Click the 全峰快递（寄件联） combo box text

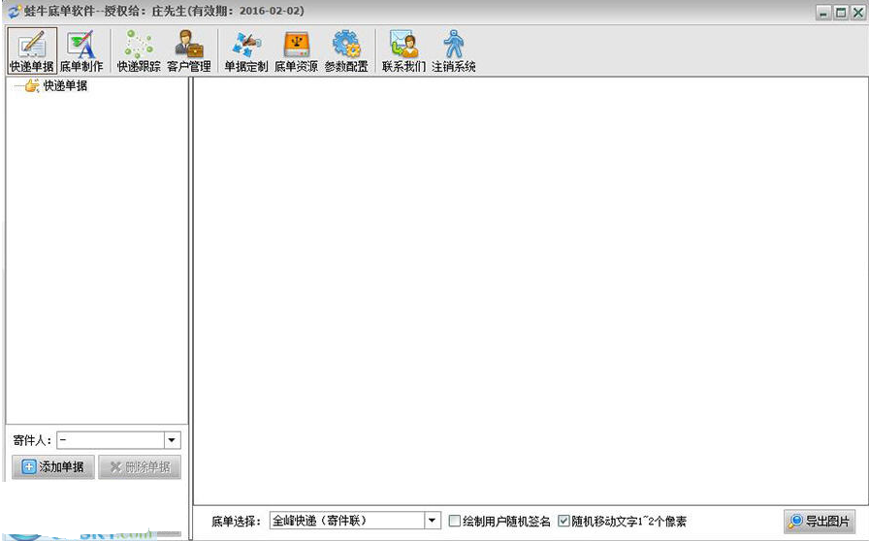point(344,522)
